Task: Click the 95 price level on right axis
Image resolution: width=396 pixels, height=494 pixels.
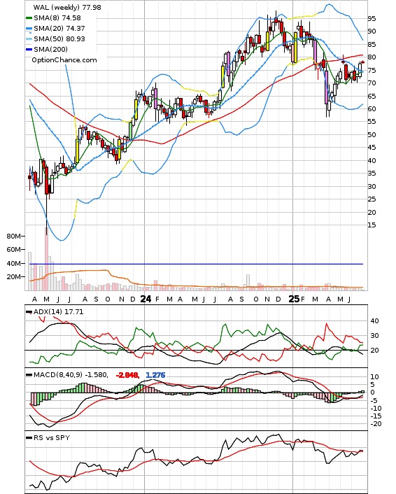Action: point(372,19)
